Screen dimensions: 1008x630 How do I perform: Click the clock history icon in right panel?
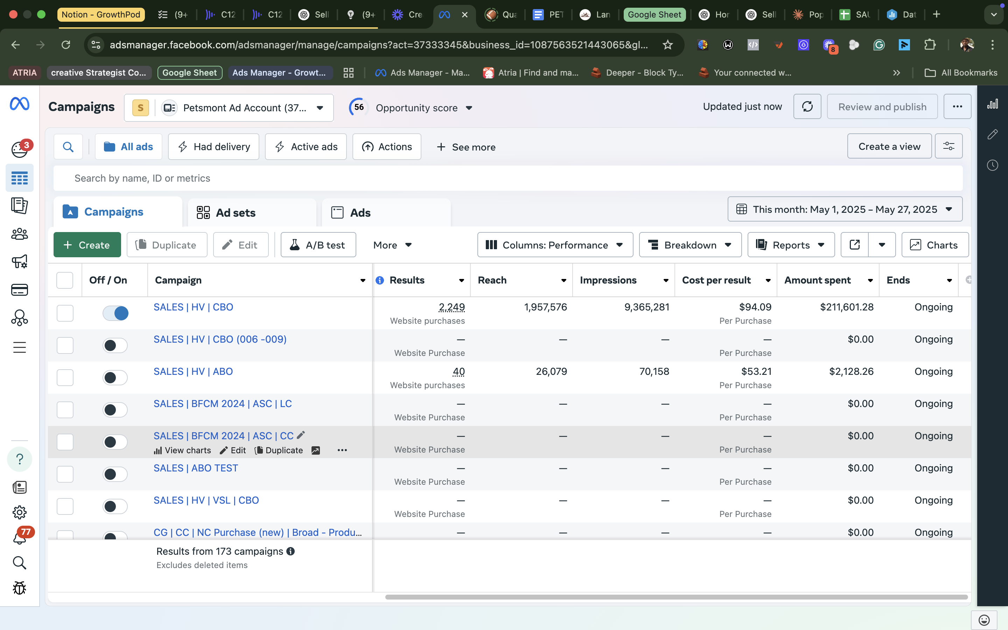pos(993,166)
